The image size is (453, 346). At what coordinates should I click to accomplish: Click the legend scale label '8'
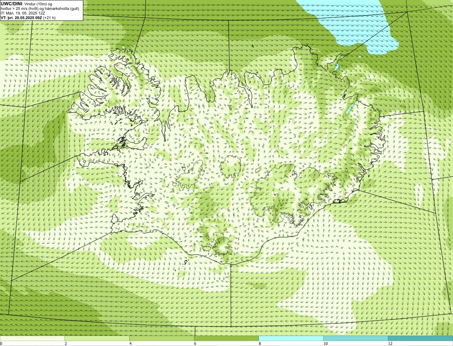click(260, 344)
